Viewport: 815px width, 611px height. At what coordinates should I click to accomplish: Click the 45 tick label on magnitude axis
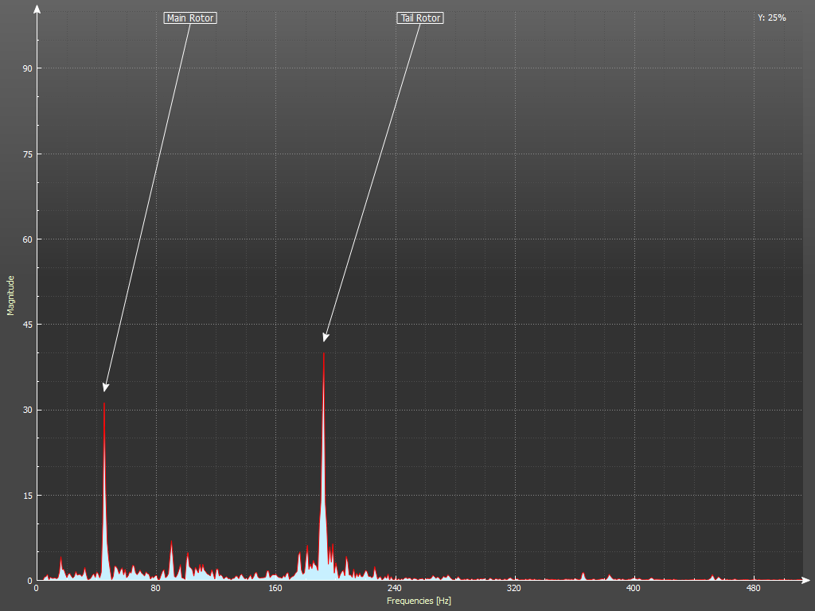click(x=27, y=325)
